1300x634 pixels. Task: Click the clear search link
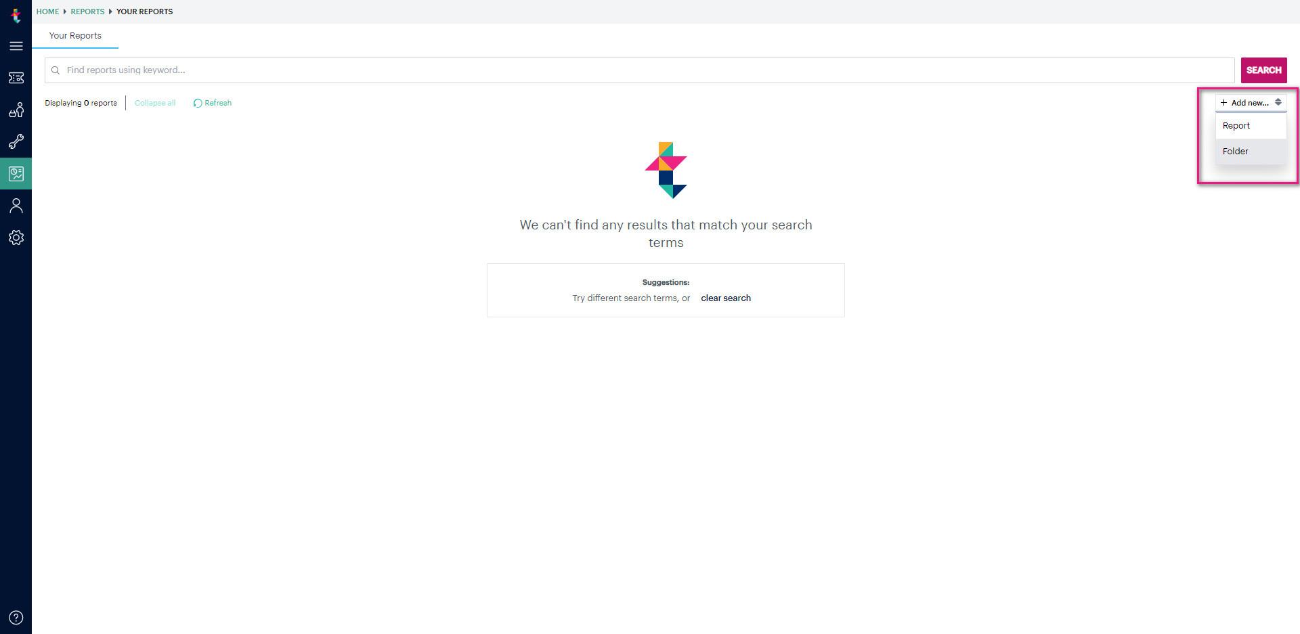click(725, 298)
